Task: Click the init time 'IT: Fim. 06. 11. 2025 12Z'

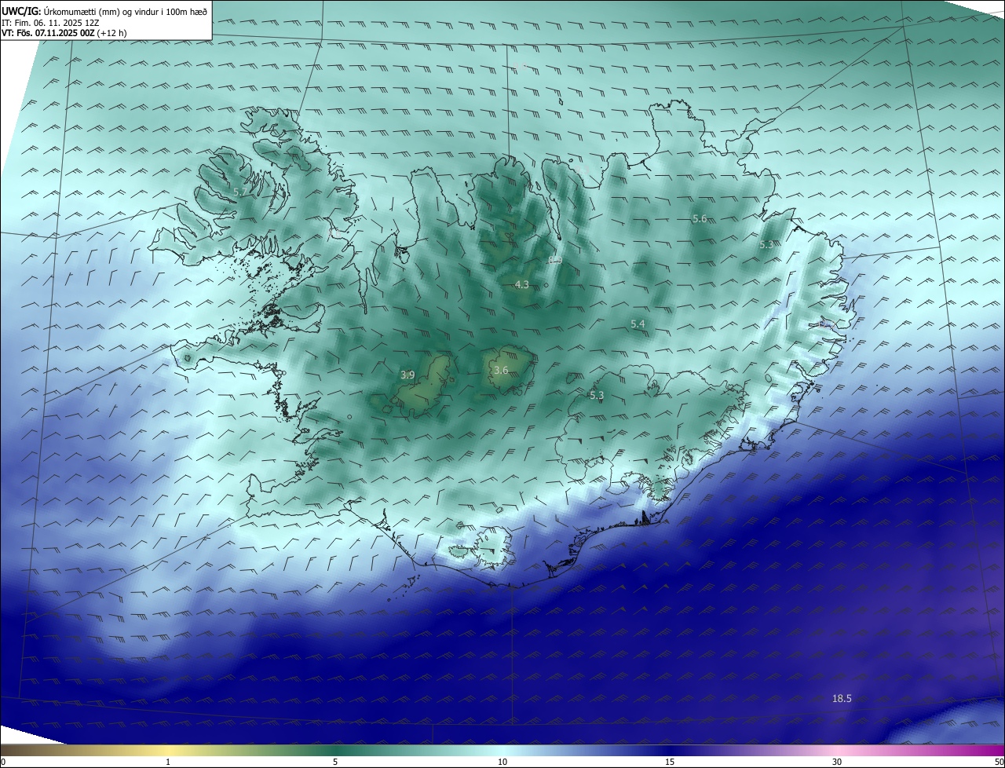Action: pyautogui.click(x=49, y=22)
